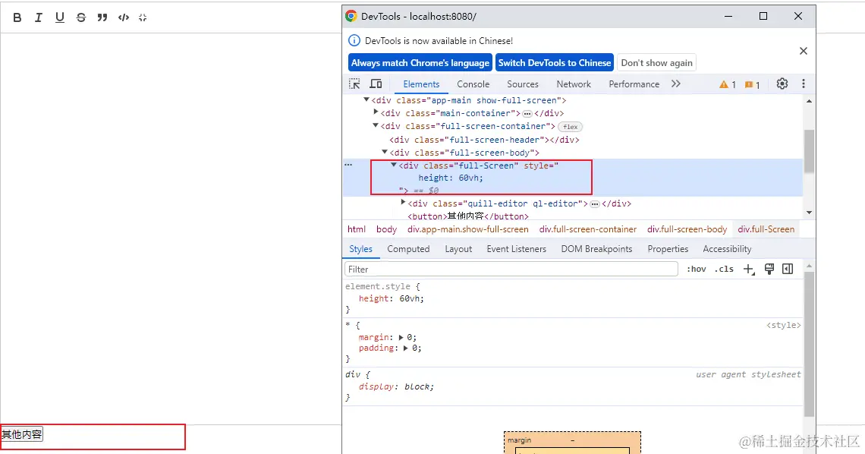Expand the quill-editor ql-editor div node

pos(403,203)
